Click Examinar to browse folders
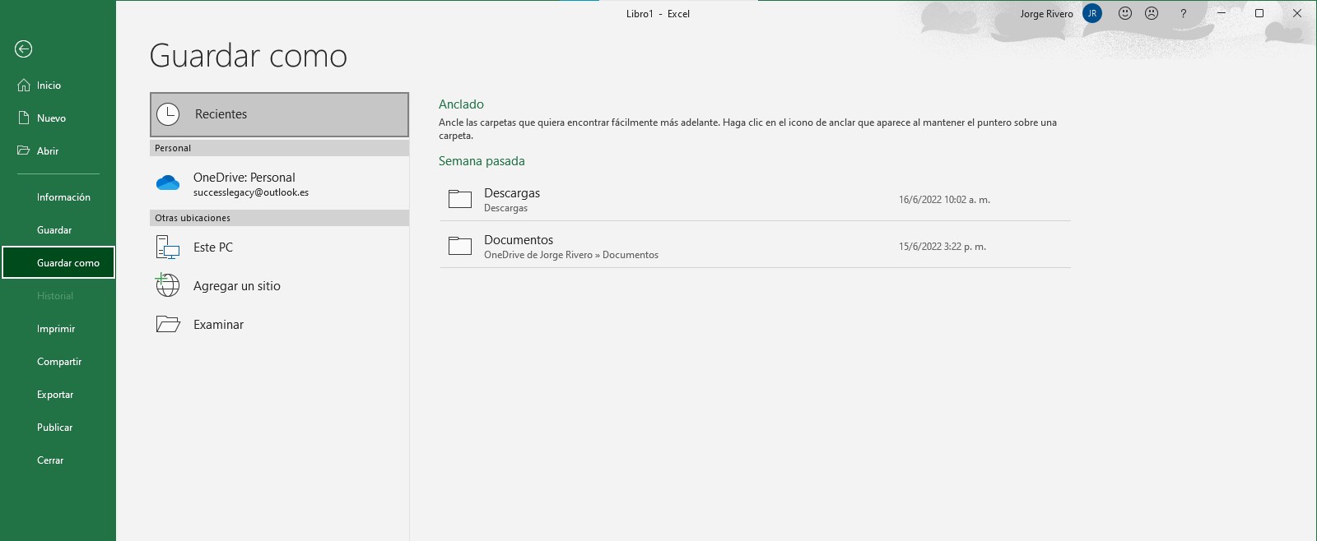 (x=279, y=325)
